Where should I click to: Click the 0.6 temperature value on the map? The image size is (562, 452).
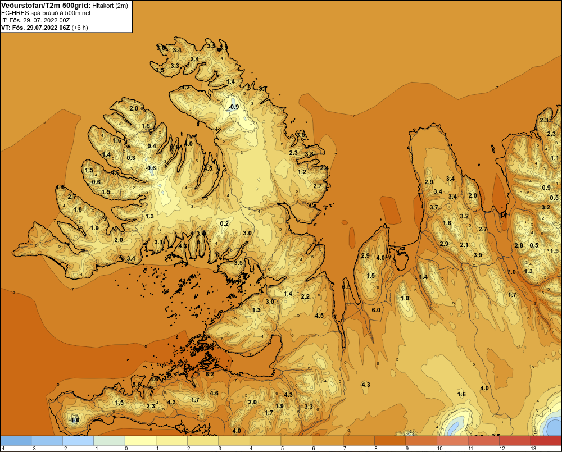96,182
